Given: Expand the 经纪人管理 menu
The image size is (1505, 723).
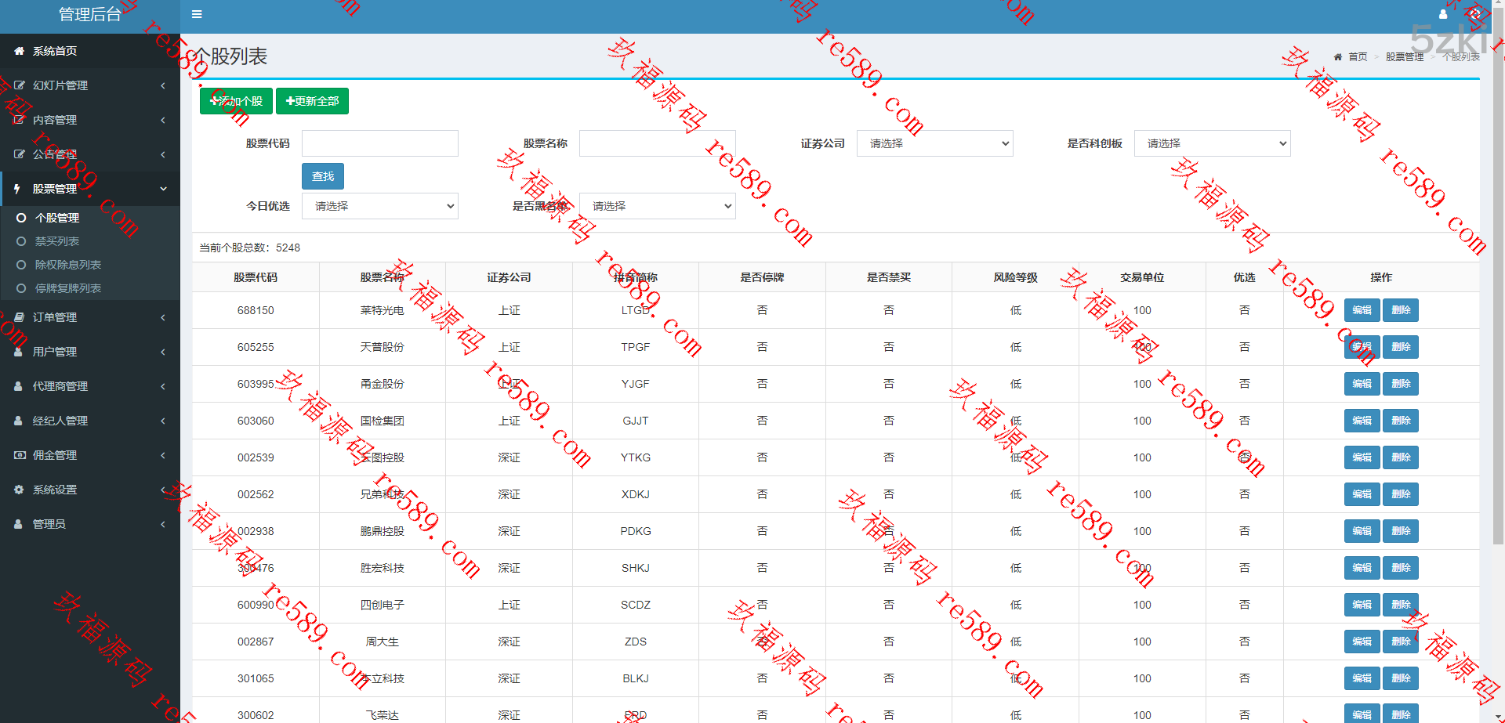Looking at the screenshot, I should (89, 421).
